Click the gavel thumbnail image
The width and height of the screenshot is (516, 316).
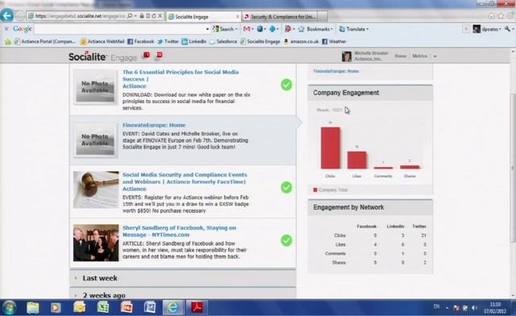click(96, 189)
